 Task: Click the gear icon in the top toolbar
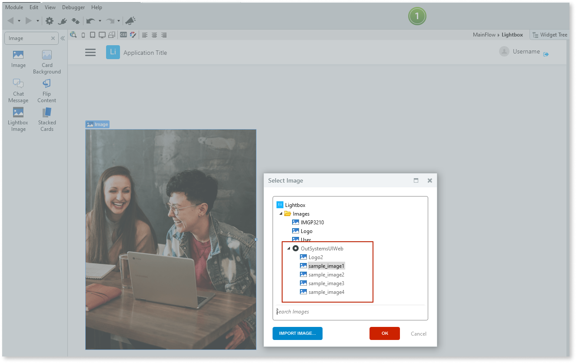[50, 20]
